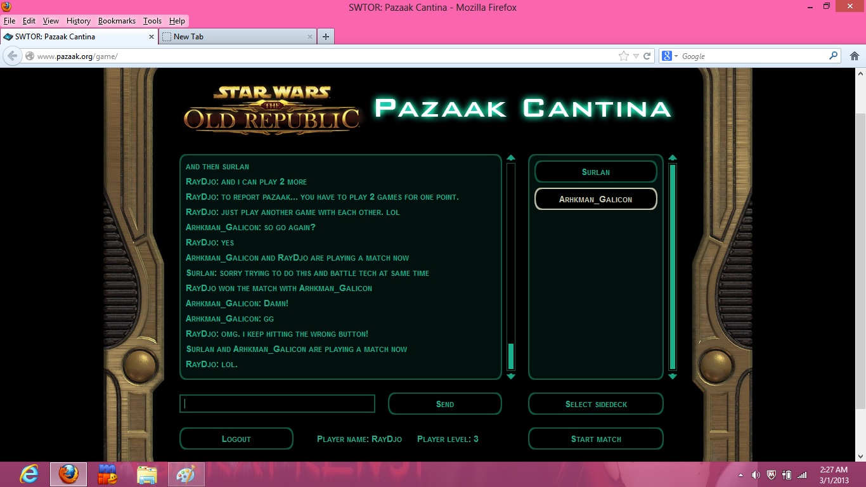Reload the page using the refresh icon

click(647, 56)
